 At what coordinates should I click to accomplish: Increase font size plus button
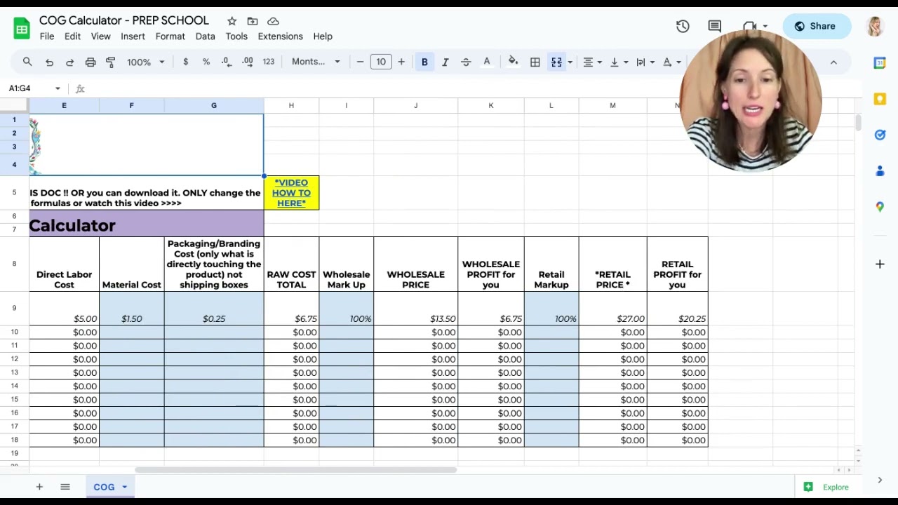[x=401, y=62]
